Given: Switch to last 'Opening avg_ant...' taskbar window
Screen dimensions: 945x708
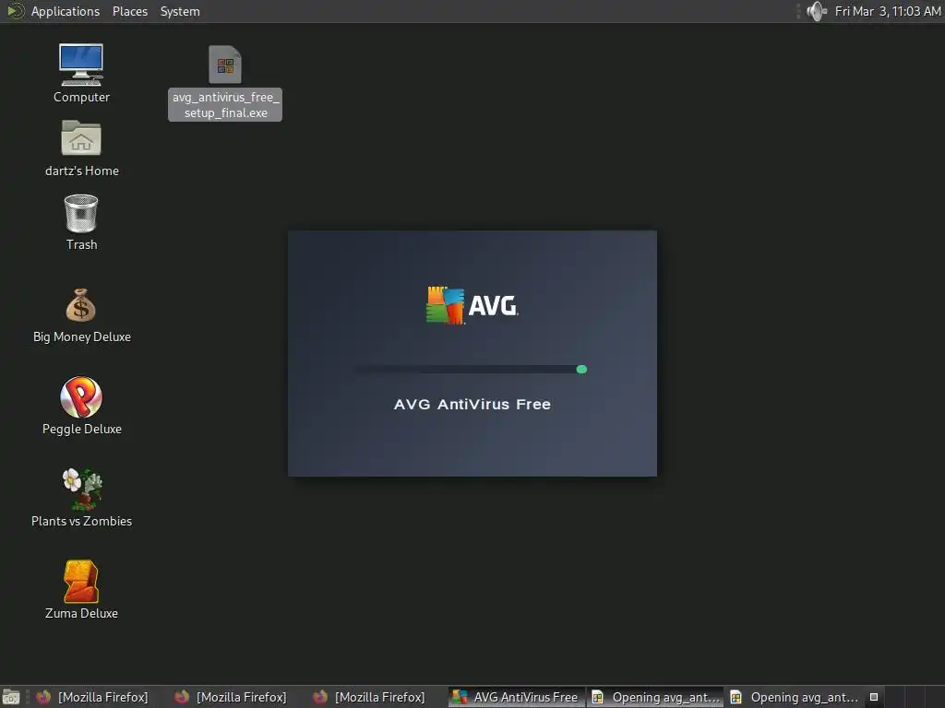Looking at the screenshot, I should coord(795,697).
